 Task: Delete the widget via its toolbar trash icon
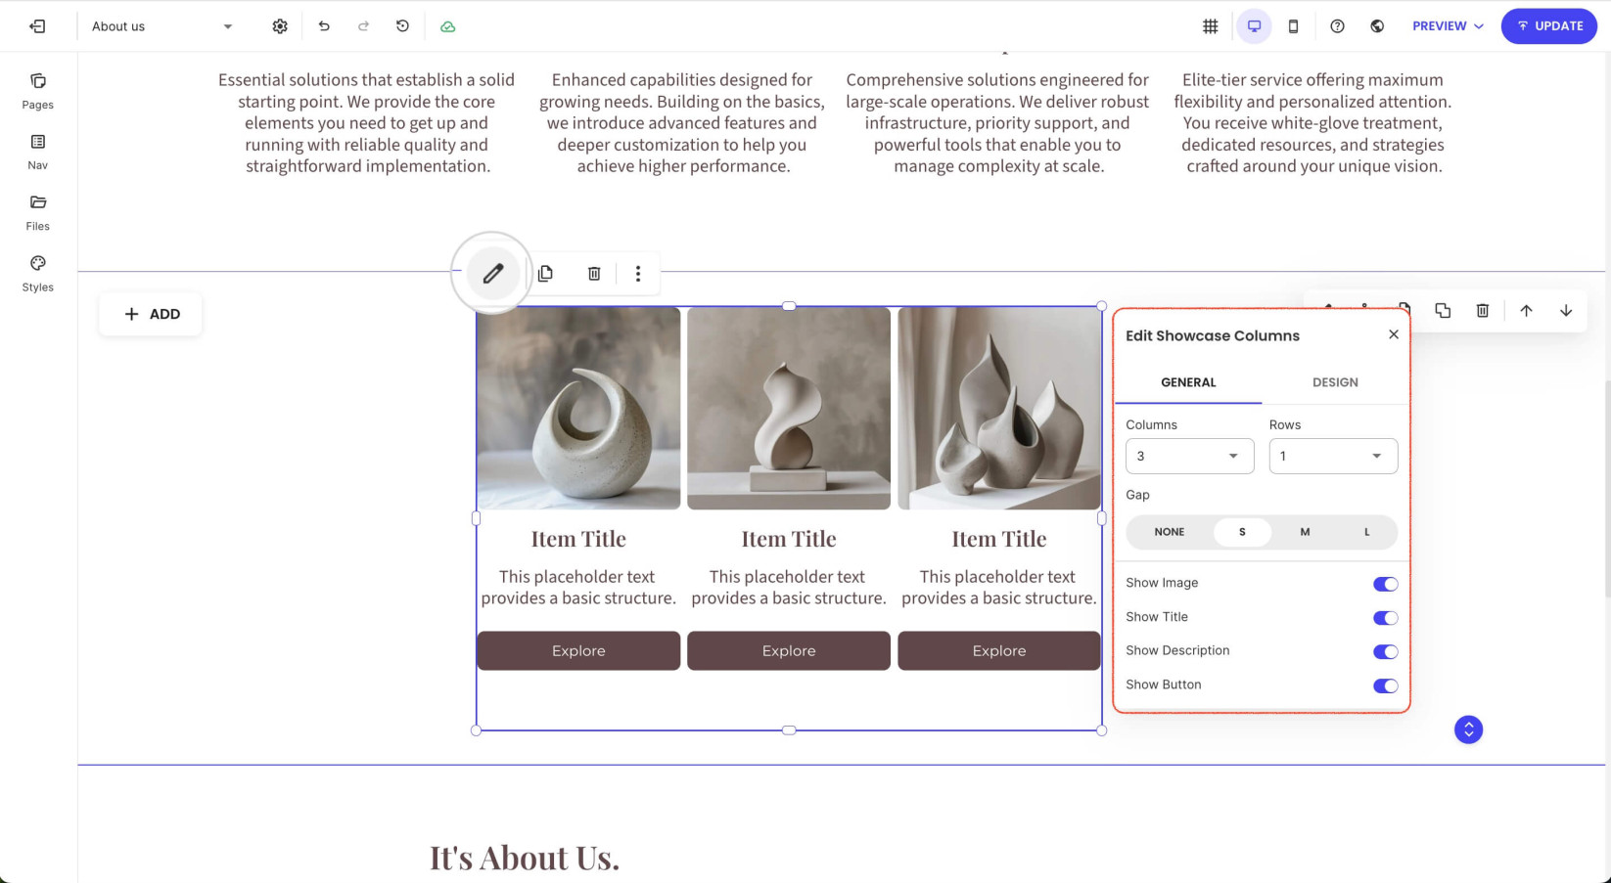coord(594,274)
